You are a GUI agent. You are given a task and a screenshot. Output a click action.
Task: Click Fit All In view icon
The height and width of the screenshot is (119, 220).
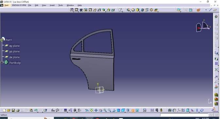tap(92, 110)
